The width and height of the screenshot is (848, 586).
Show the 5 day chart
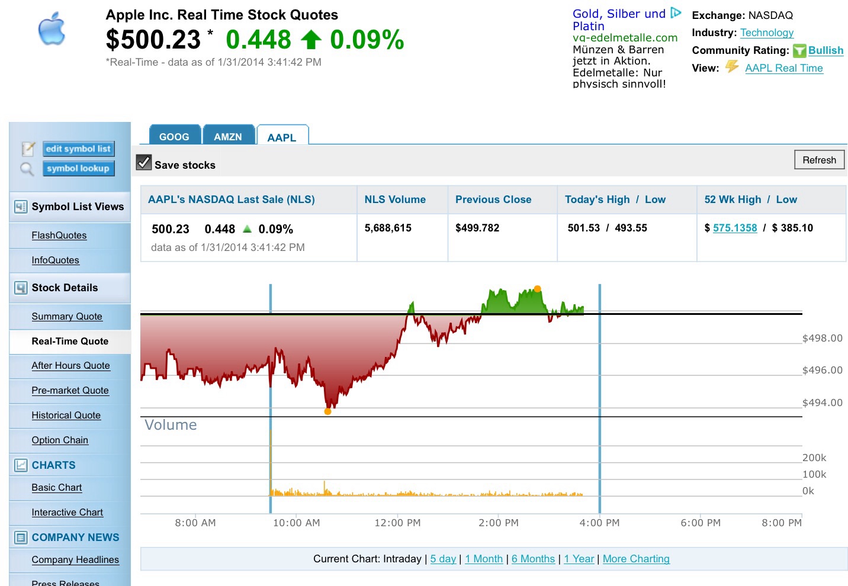click(x=443, y=559)
